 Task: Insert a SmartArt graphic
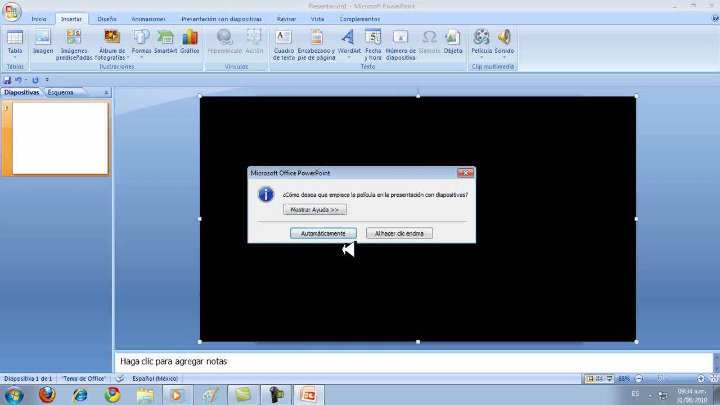click(x=165, y=37)
